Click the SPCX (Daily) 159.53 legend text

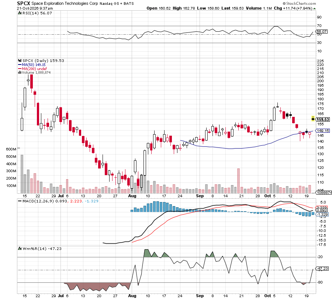tap(43, 60)
